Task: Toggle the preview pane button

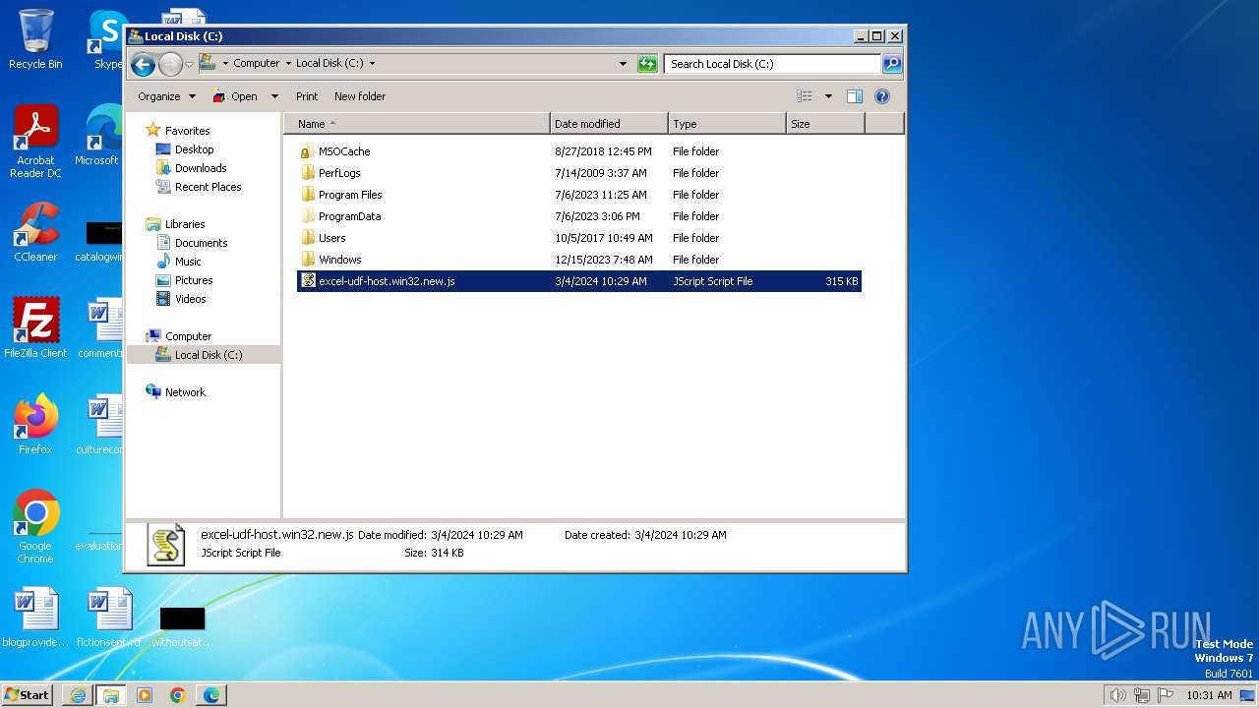Action: tap(855, 96)
